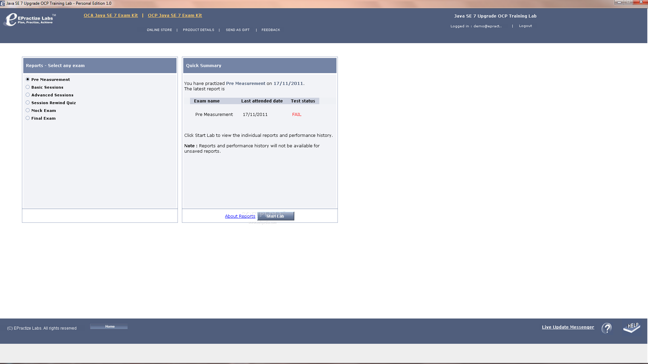
Task: Click the Last attended date column header
Action: 262,101
